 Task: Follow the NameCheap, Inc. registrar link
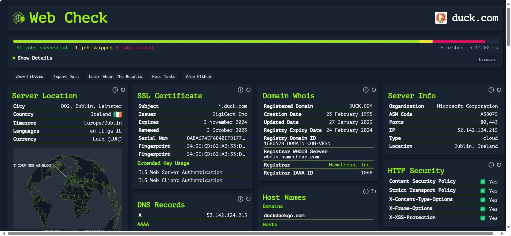350,165
